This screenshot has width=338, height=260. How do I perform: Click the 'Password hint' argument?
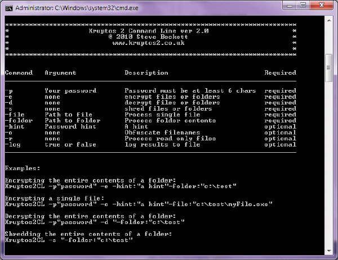[x=70, y=126]
